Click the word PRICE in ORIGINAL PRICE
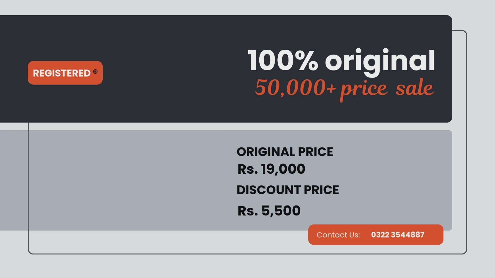Viewport: 495px width, 278px height. (x=315, y=152)
